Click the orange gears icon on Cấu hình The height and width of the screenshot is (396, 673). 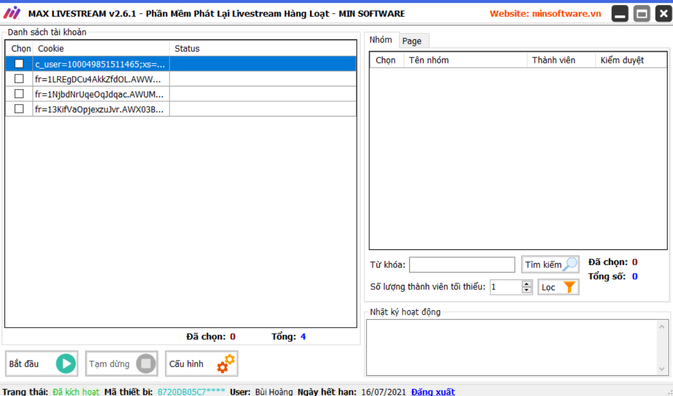click(225, 364)
